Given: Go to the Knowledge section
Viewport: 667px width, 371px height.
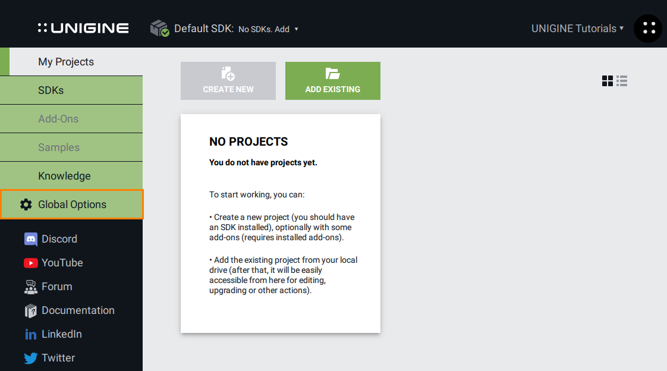Looking at the screenshot, I should point(64,176).
